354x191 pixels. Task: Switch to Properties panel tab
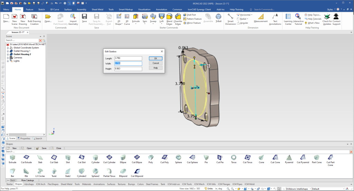24,138
